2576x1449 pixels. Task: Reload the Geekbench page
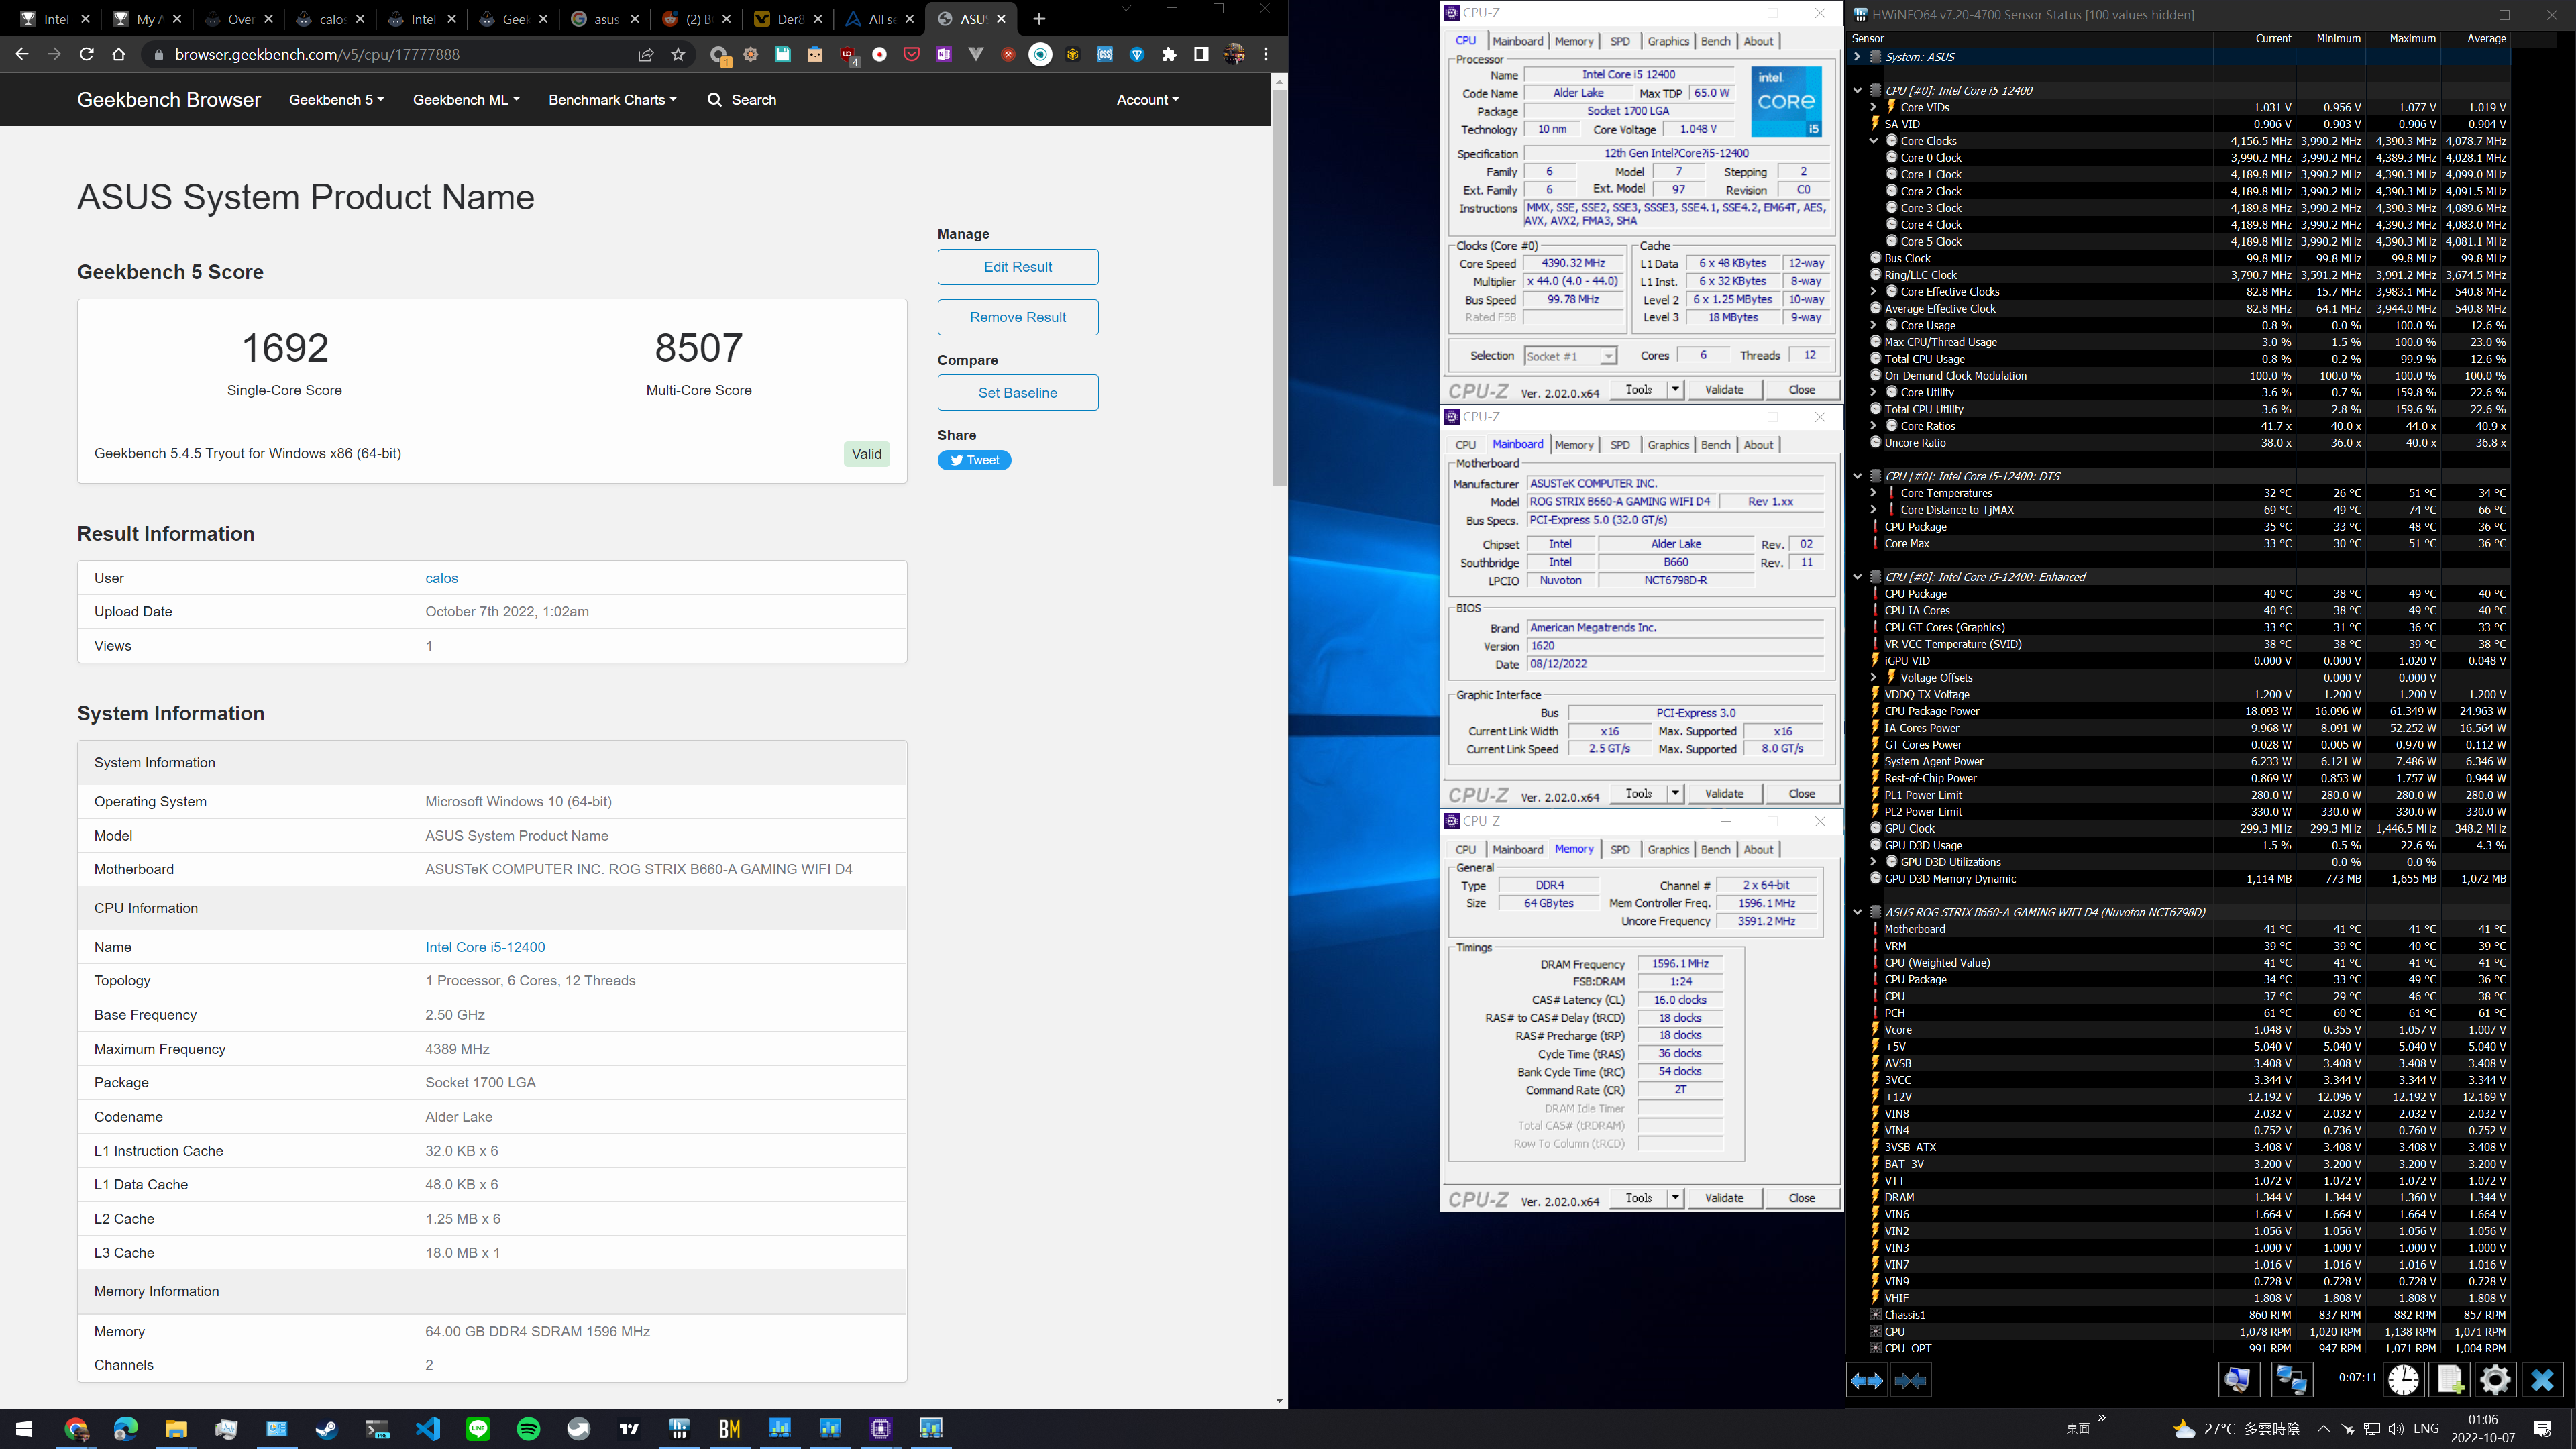coord(87,55)
